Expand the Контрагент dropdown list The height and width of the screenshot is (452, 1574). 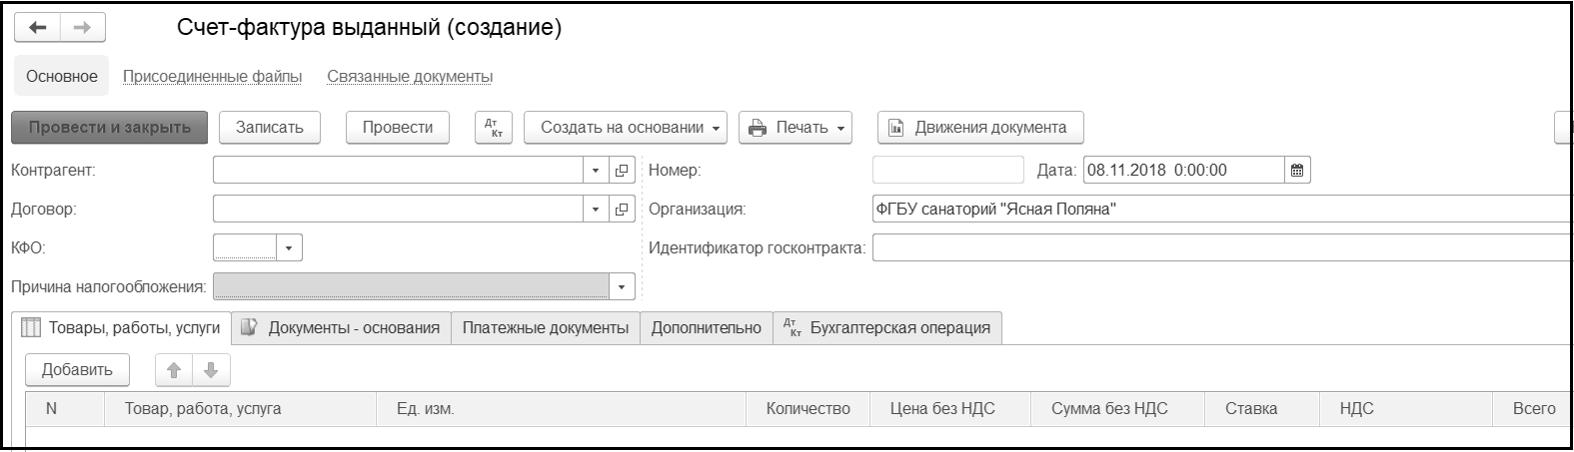point(596,171)
